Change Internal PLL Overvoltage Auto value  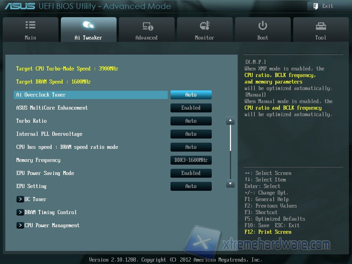(x=191, y=134)
